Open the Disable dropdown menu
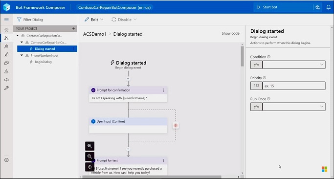 point(124,20)
